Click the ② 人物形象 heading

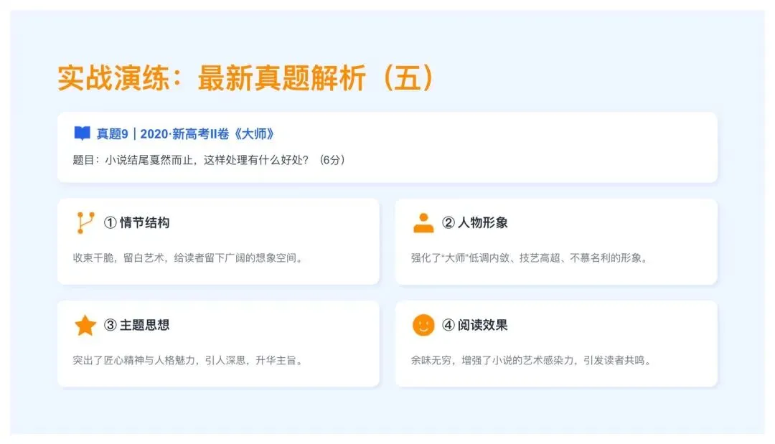[474, 223]
